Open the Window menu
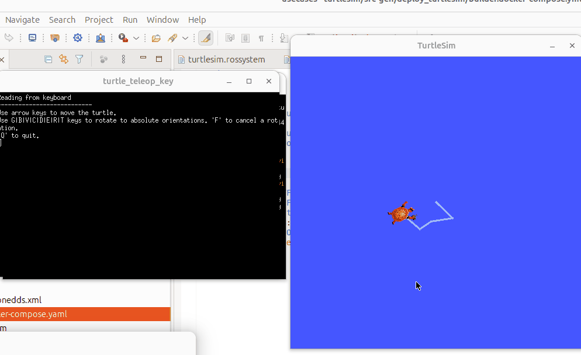 162,20
